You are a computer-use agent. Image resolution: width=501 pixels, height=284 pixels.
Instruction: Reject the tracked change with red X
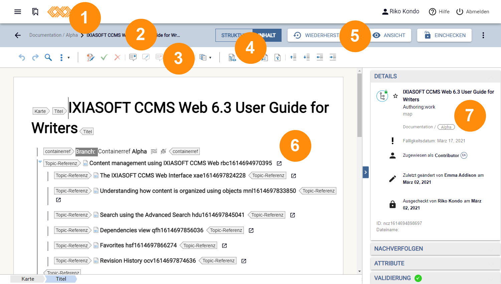(x=117, y=57)
